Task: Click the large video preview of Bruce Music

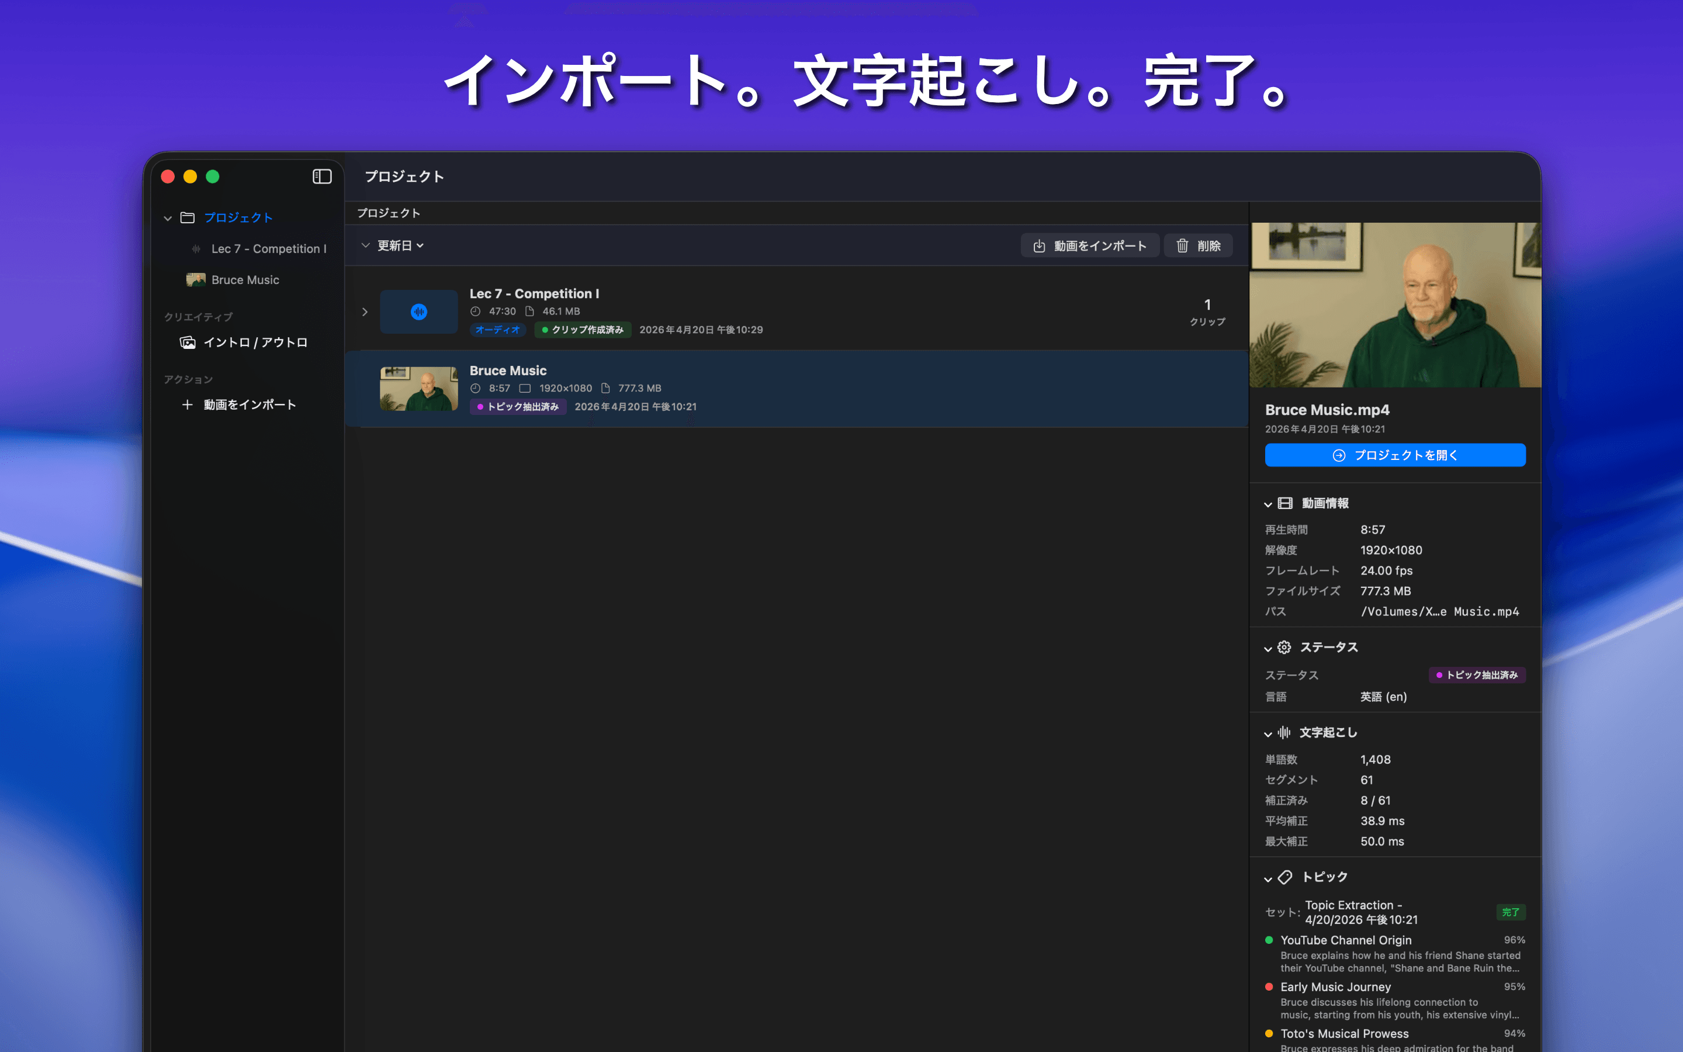Action: pyautogui.click(x=1395, y=304)
